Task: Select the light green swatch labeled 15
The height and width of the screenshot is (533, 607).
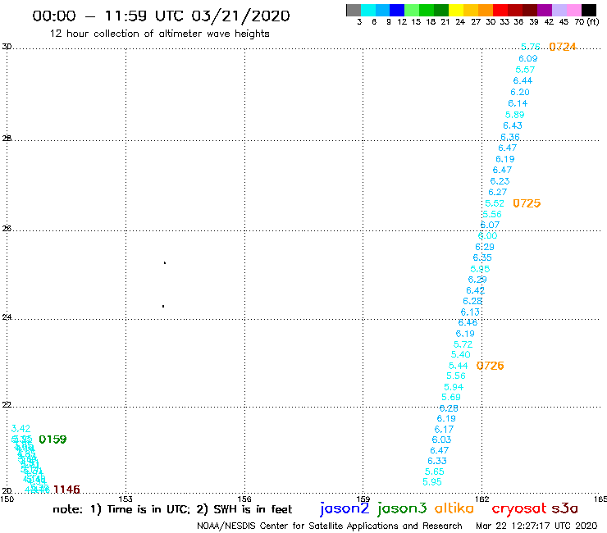Action: (412, 10)
